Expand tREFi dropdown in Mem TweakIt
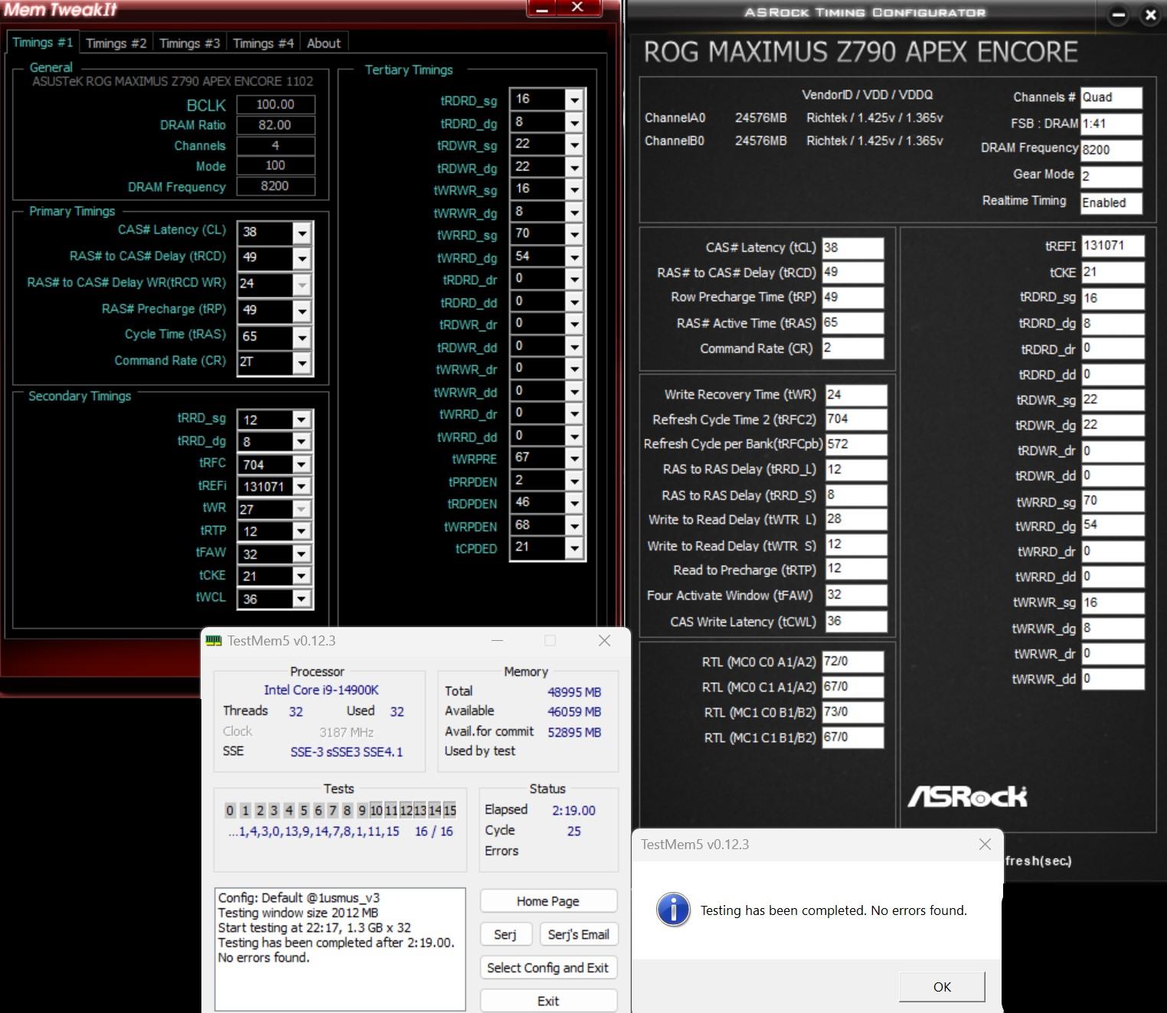The height and width of the screenshot is (1013, 1167). [302, 486]
